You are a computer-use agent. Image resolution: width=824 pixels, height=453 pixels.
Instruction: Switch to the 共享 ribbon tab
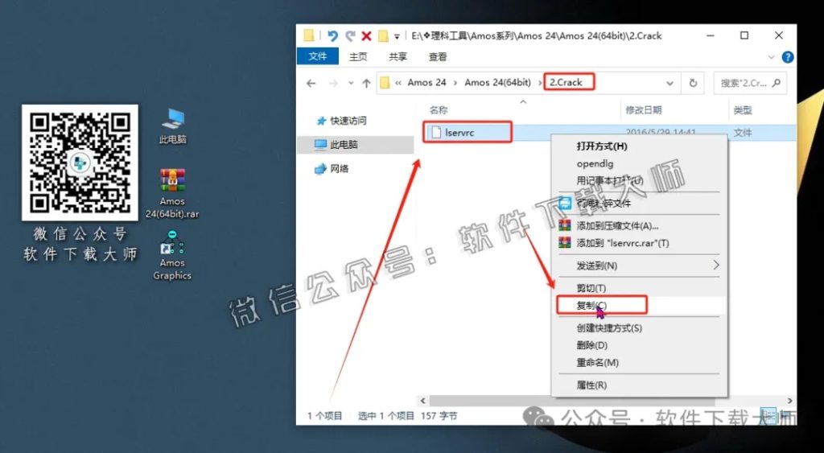pyautogui.click(x=398, y=57)
